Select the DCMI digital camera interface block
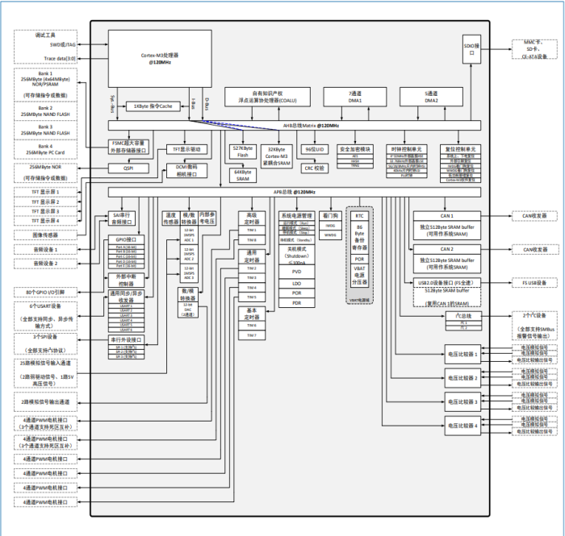 [186, 168]
